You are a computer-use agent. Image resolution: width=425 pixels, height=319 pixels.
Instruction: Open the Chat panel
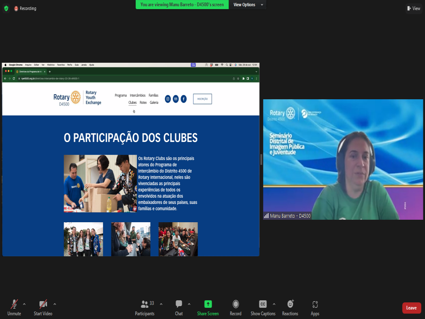click(179, 307)
